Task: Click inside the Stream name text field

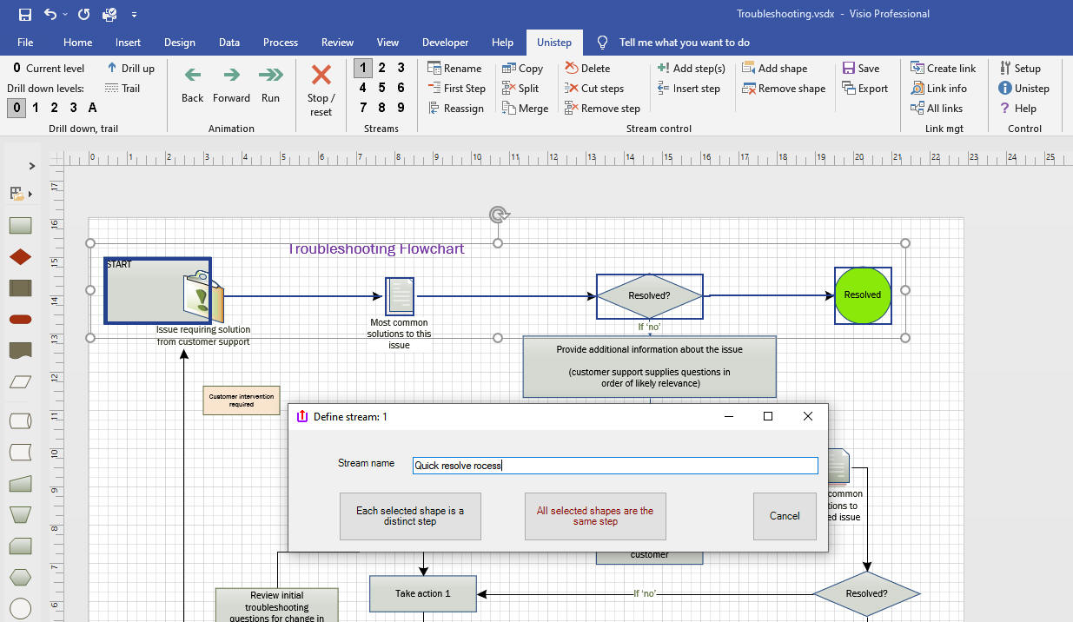Action: click(x=614, y=466)
